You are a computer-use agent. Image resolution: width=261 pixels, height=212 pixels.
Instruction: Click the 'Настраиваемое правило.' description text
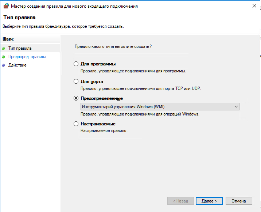pos(104,130)
